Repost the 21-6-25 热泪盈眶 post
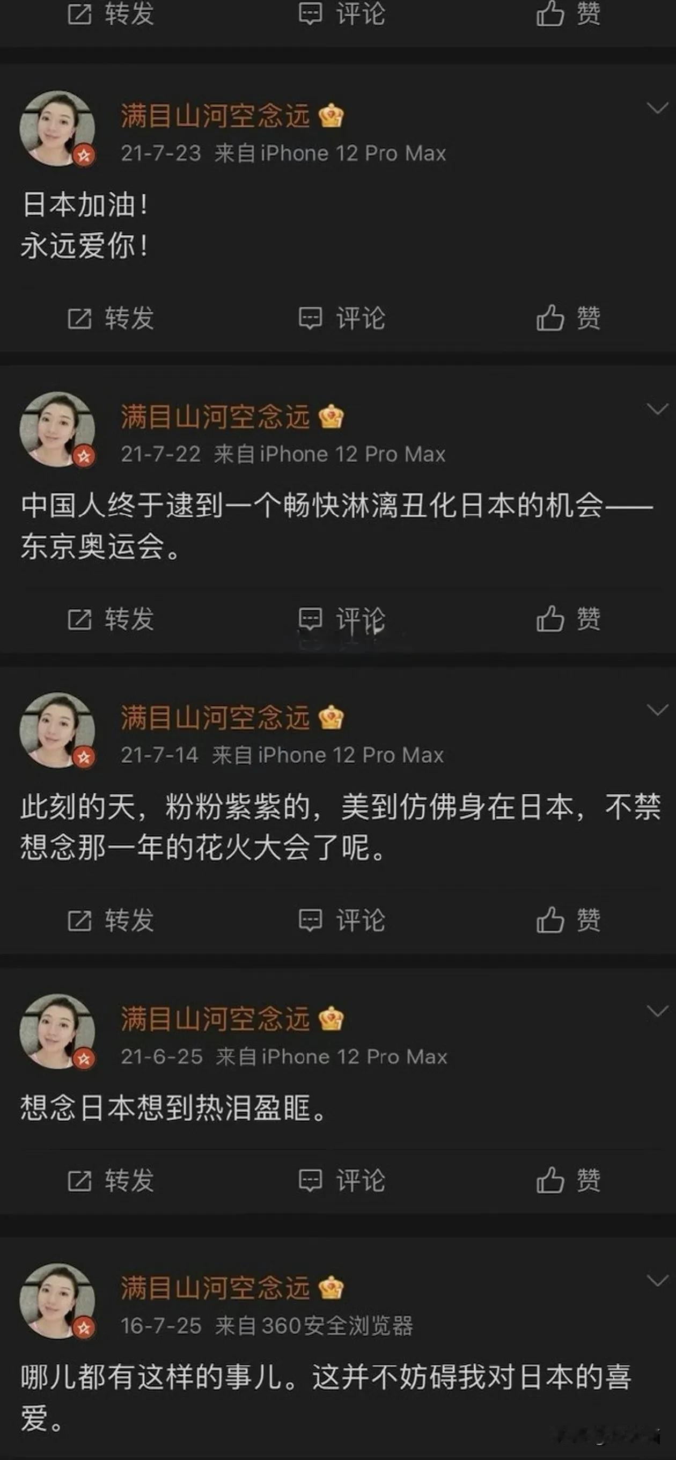 [x=111, y=1180]
